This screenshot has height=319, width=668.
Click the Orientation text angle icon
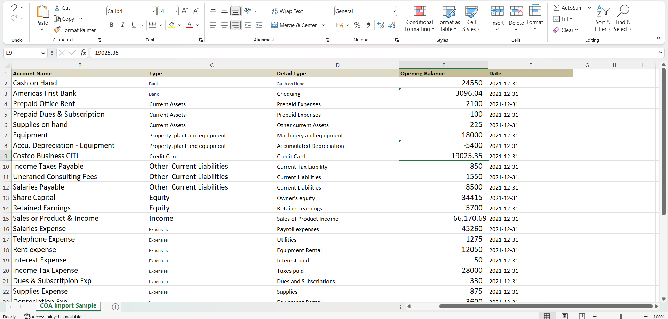click(248, 11)
